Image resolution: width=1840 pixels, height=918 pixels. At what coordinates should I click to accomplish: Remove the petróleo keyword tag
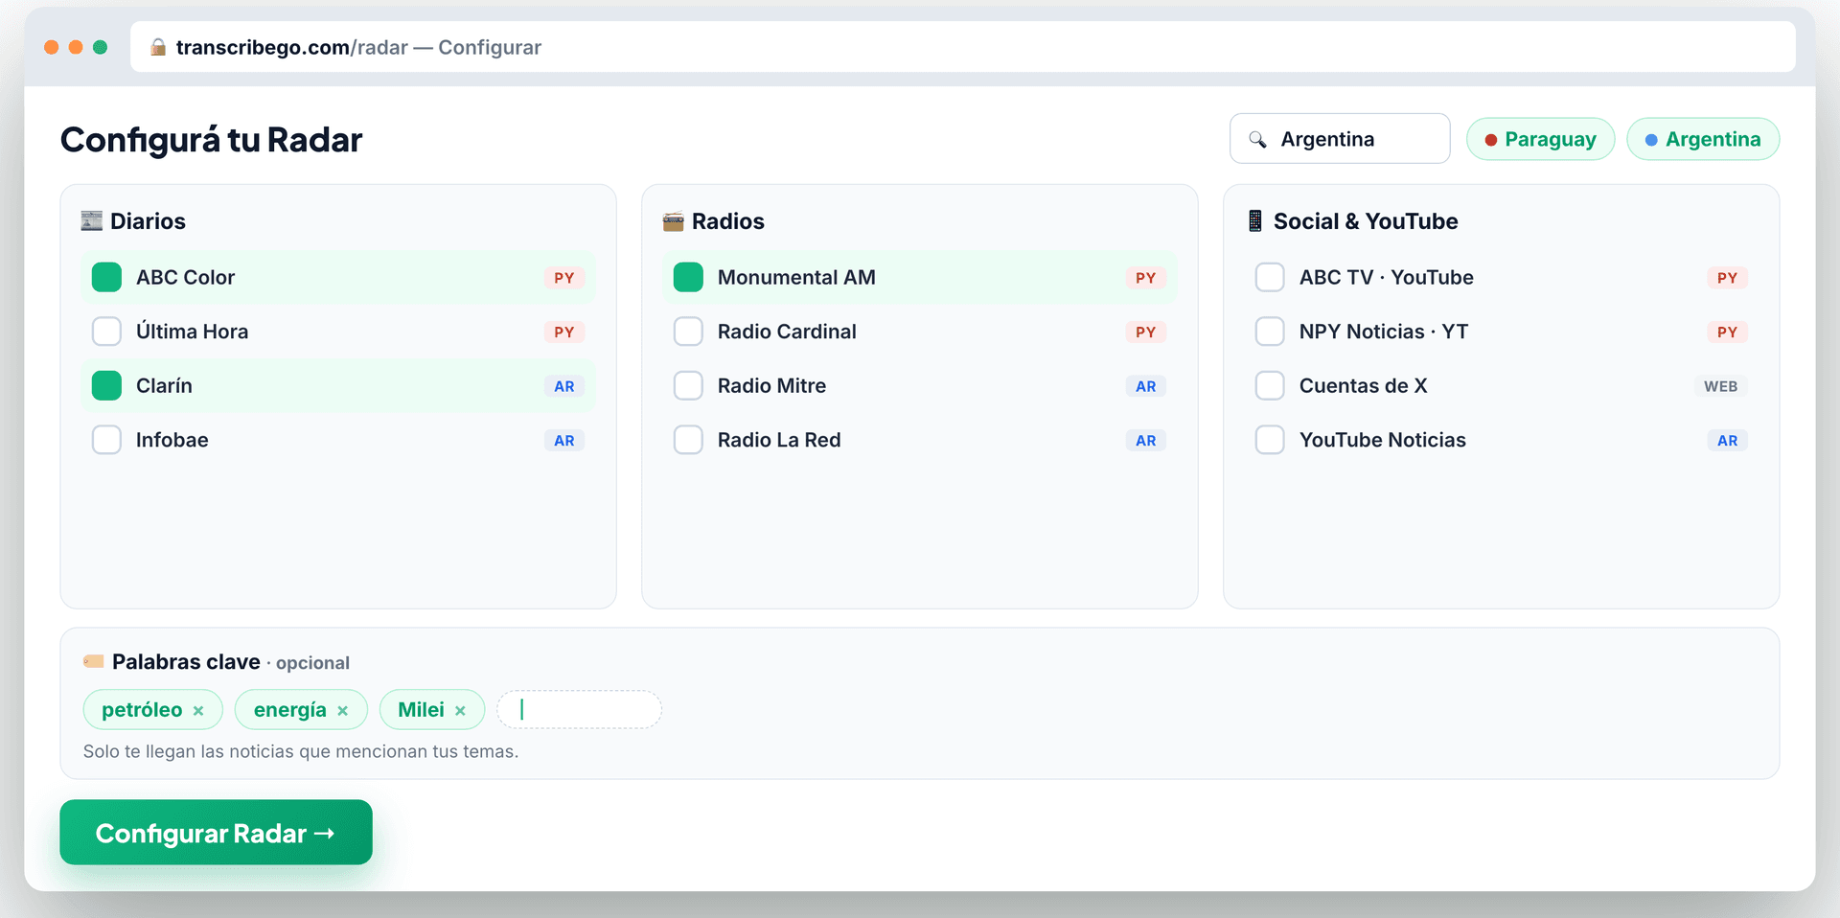[198, 711]
